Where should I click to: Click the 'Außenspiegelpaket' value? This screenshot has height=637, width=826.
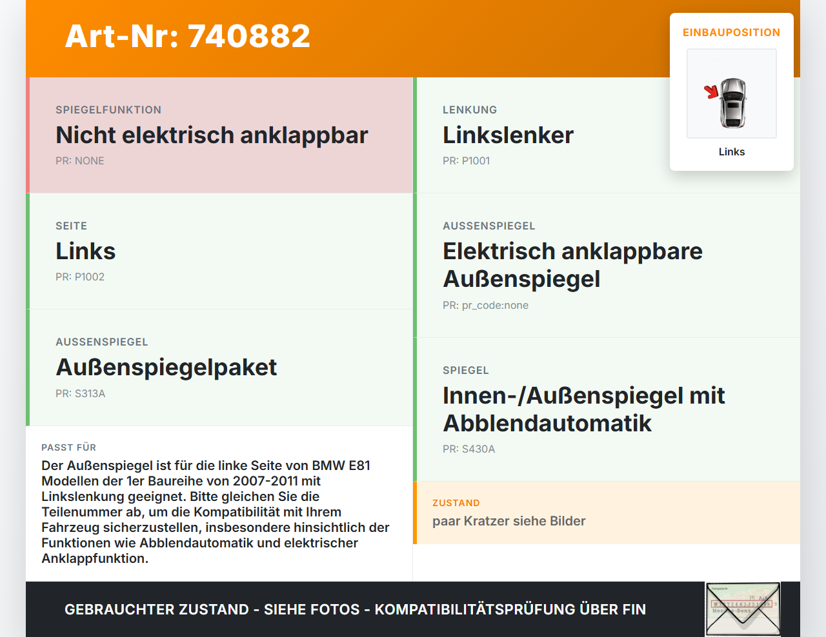[x=166, y=367]
